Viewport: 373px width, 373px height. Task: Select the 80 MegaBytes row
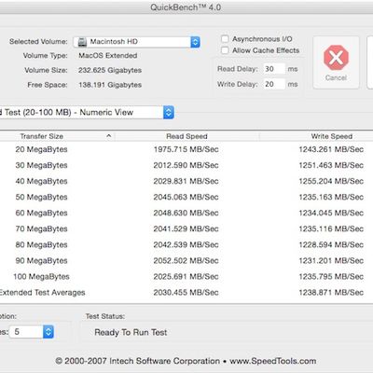pos(186,244)
